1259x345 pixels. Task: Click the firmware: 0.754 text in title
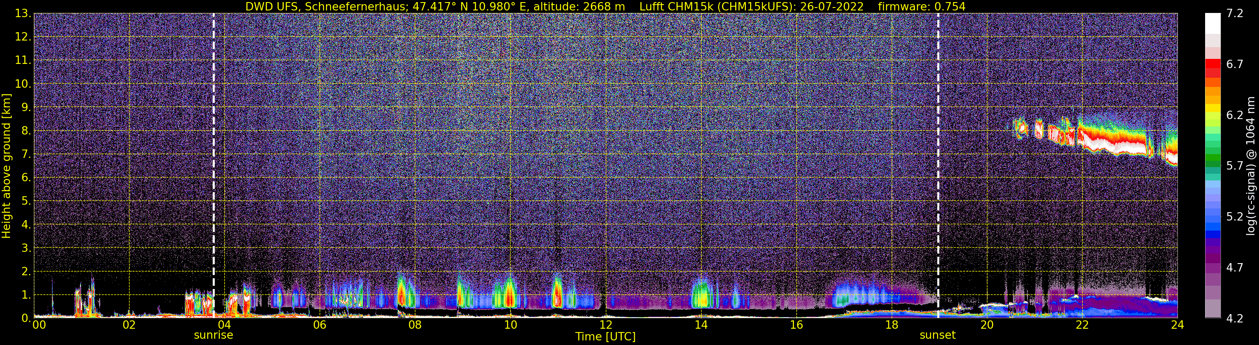click(922, 6)
